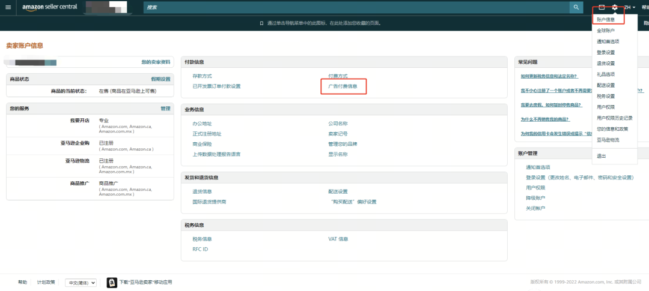
Task: Choose 退出 to sign out
Action: click(x=601, y=156)
